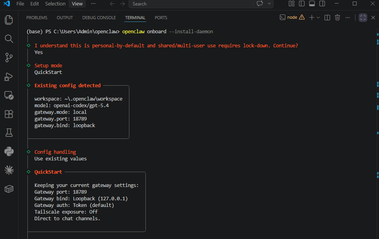Open the Source Control view

point(9,58)
